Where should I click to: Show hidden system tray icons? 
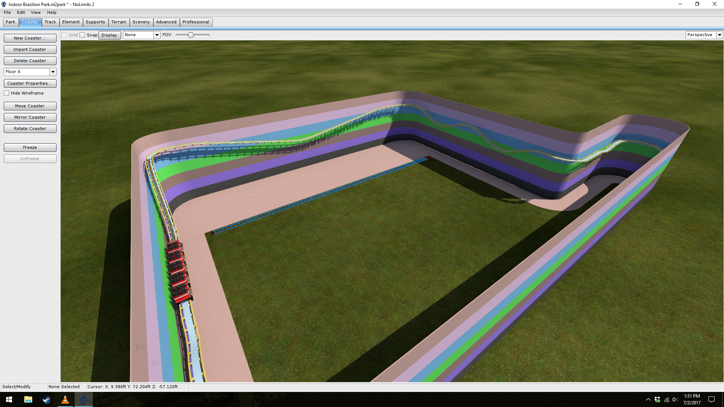coord(648,399)
